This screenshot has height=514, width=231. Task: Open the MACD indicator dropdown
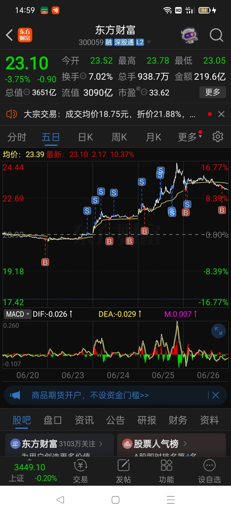[17, 314]
